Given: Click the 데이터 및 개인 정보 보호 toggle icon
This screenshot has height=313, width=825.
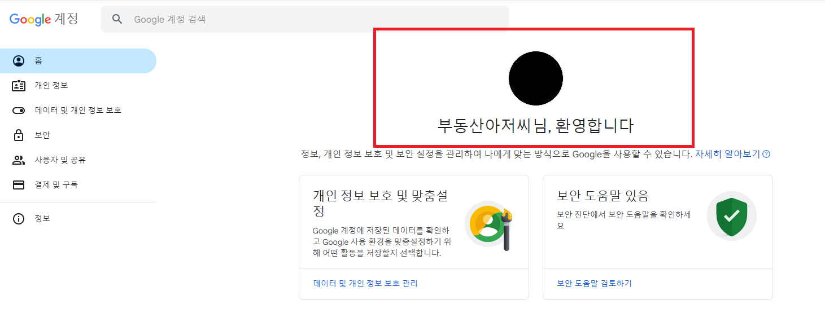Looking at the screenshot, I should 19,111.
